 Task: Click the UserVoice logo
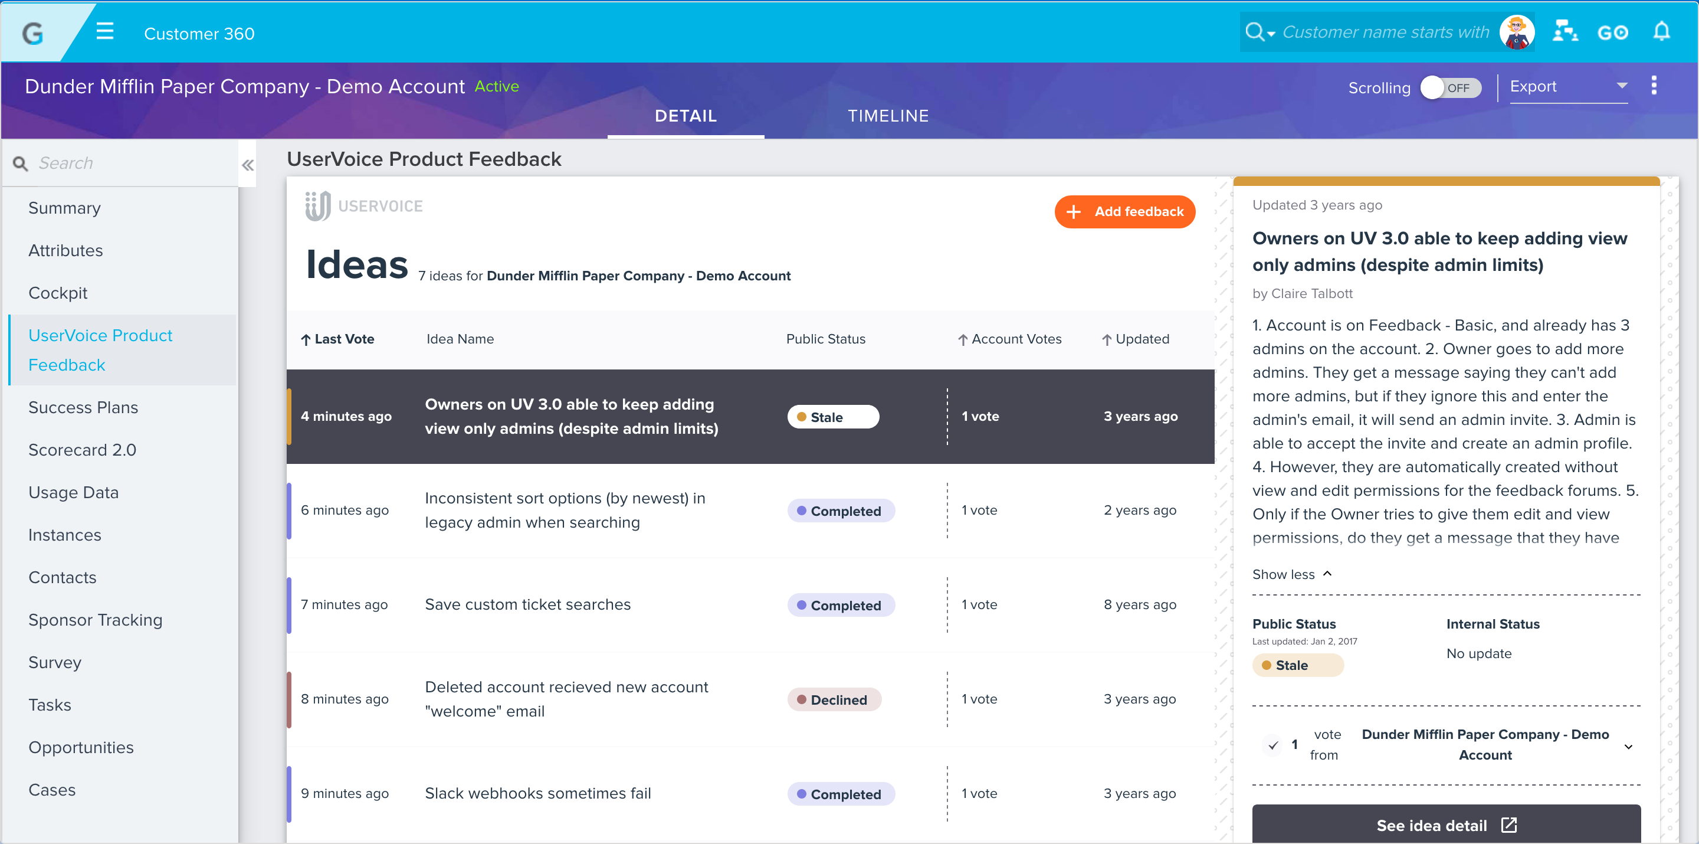point(363,206)
